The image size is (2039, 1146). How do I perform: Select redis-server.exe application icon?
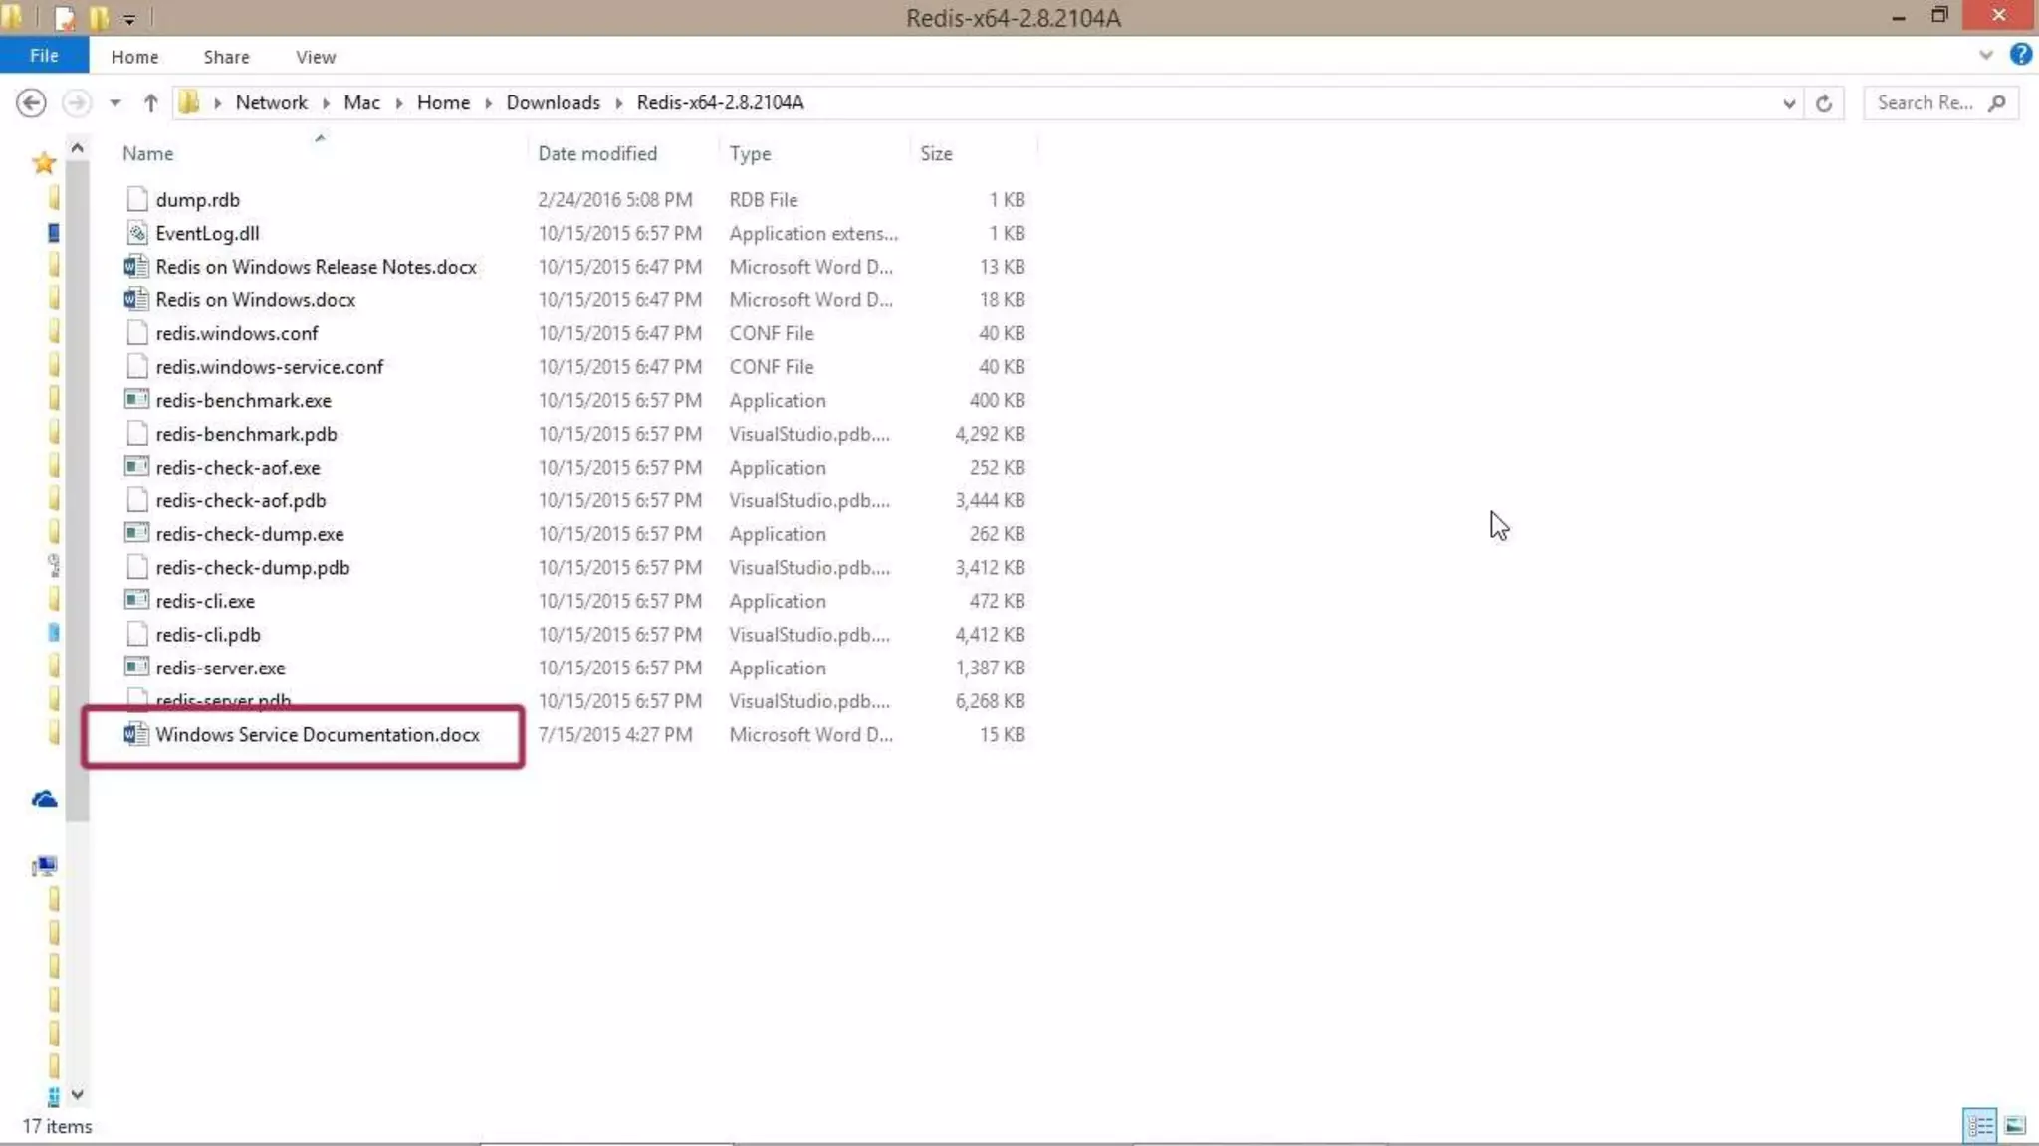136,668
